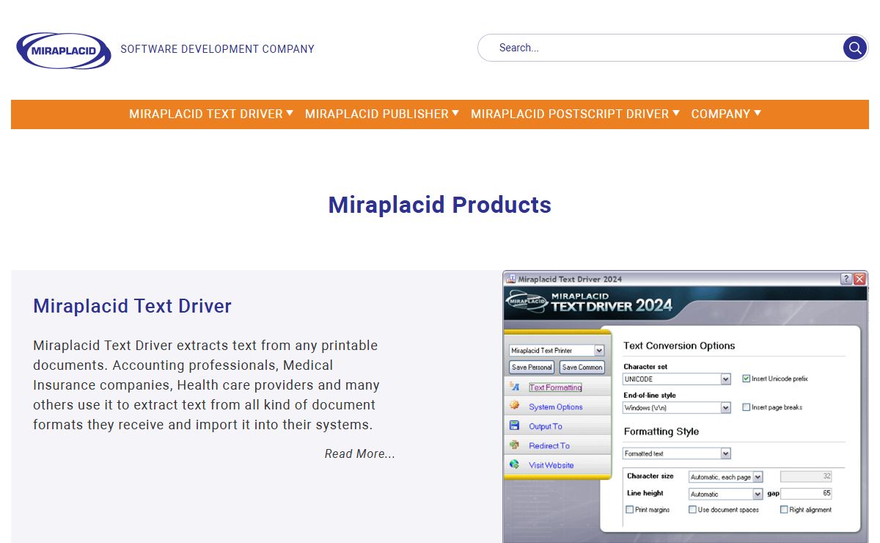Screen dimensions: 880x543
Task: Open the Company navigation menu
Action: click(725, 114)
